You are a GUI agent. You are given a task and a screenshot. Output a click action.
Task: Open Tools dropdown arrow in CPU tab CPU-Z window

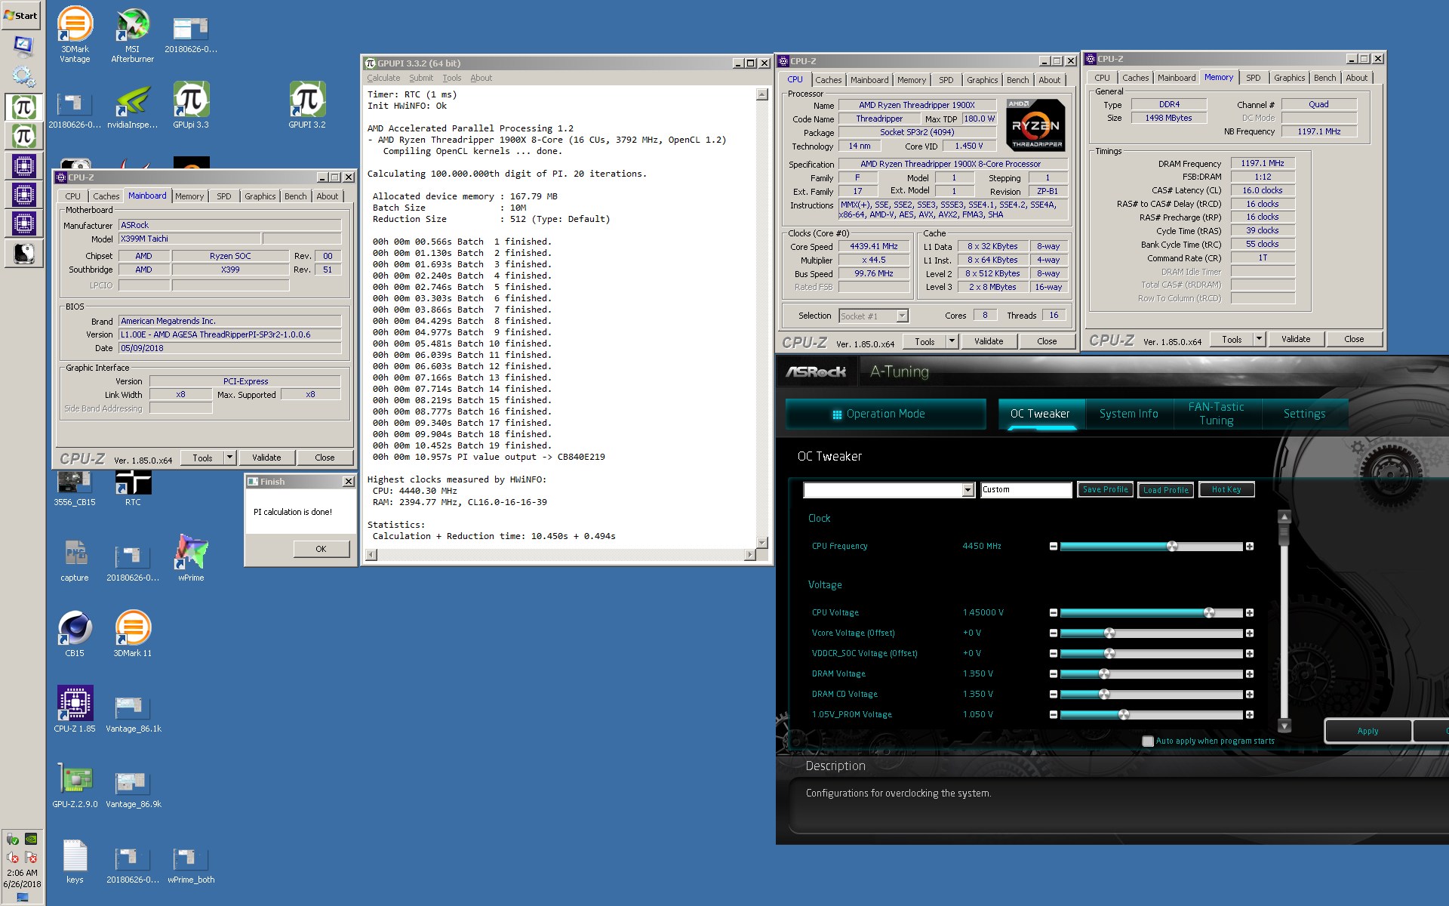[952, 341]
